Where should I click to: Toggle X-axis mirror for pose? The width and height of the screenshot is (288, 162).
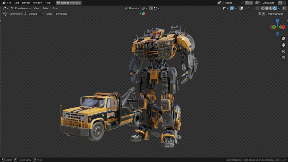pyautogui.click(x=263, y=14)
